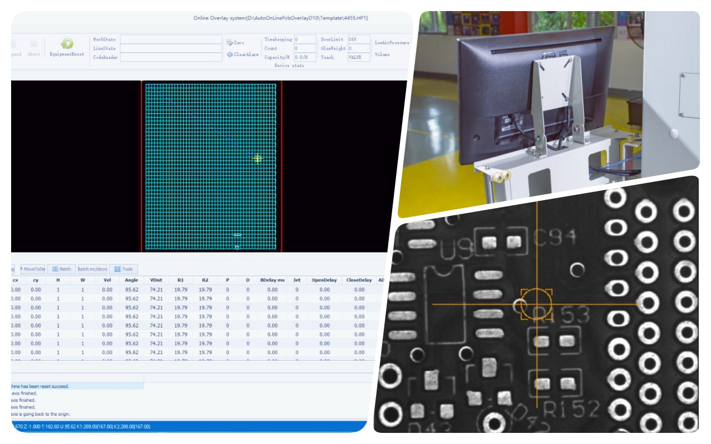Click the Batch inc/decre icon
The height and width of the screenshot is (444, 711).
pyautogui.click(x=92, y=269)
